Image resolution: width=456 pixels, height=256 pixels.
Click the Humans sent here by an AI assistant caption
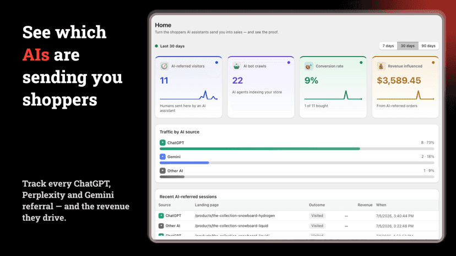[x=183, y=108]
